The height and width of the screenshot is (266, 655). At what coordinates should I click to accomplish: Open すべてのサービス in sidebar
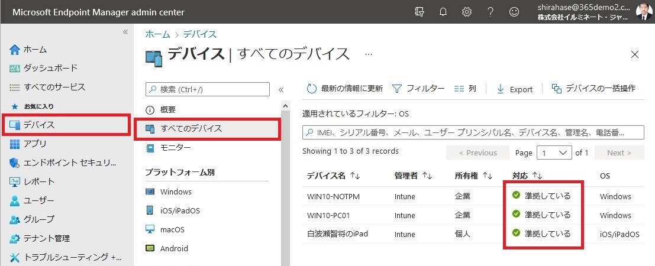point(47,87)
